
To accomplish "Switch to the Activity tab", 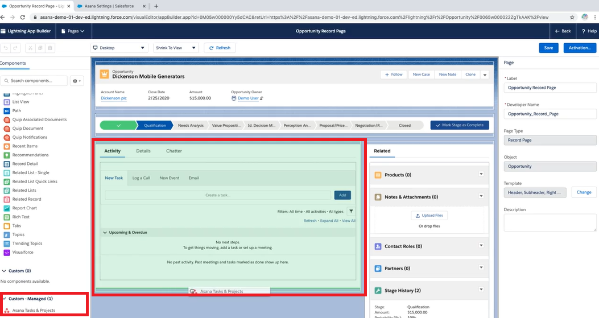I will (112, 151).
